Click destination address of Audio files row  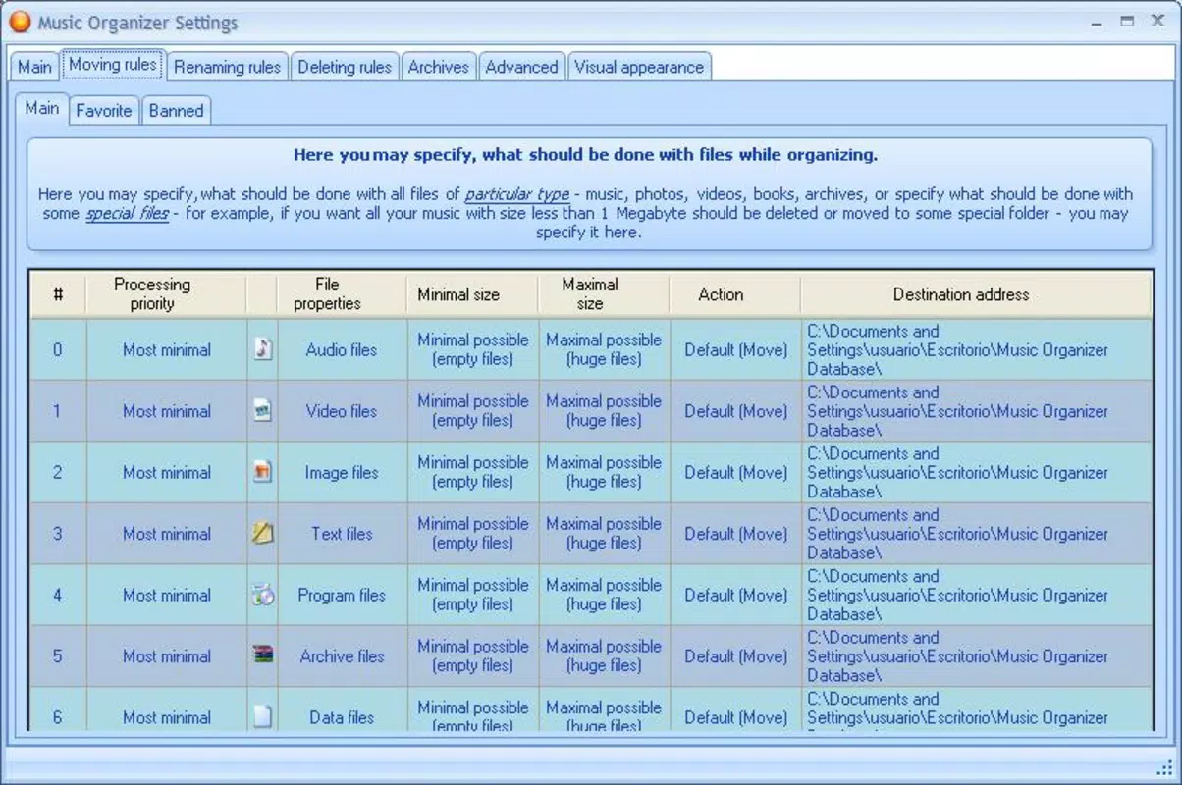tap(976, 349)
